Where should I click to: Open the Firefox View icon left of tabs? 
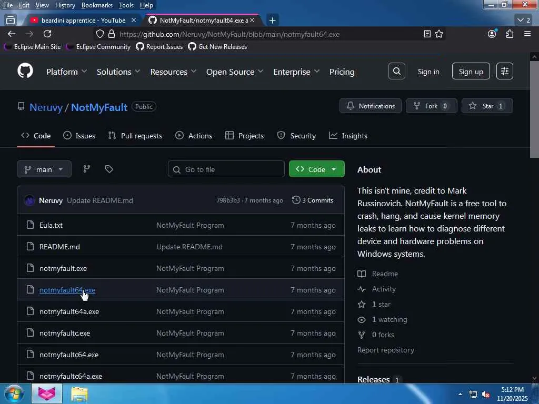click(11, 21)
